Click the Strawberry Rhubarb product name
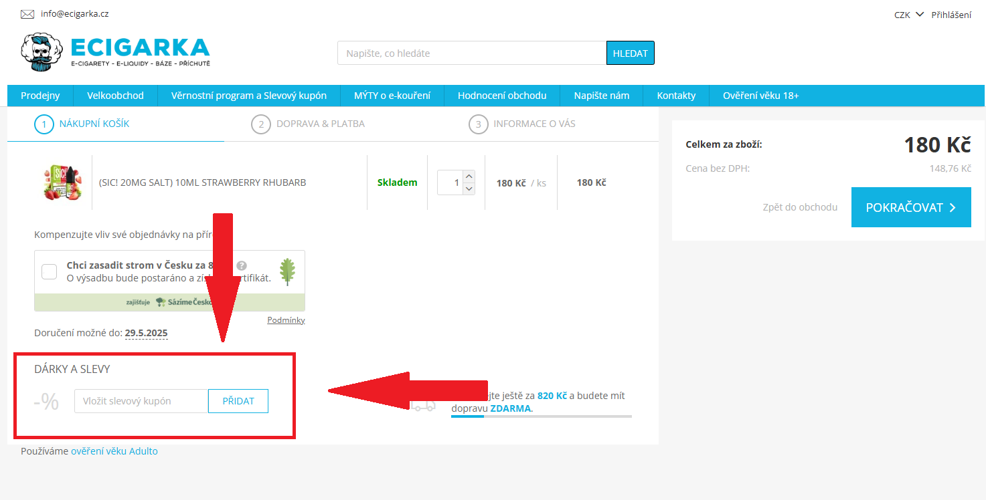This screenshot has height=500, width=986. click(202, 182)
